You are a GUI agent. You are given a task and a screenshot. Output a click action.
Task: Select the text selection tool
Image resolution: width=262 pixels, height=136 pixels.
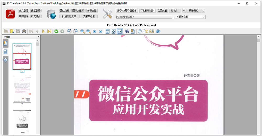point(146,31)
